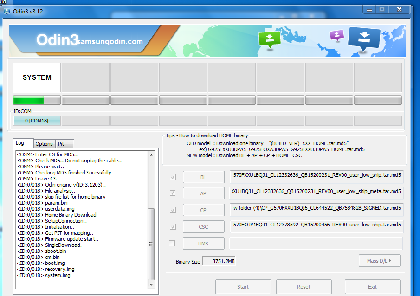Click the samsungodin.com banner text
The height and width of the screenshot is (296, 420).
[110, 41]
